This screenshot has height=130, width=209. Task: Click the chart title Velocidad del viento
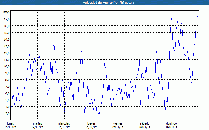pyautogui.click(x=104, y=2)
